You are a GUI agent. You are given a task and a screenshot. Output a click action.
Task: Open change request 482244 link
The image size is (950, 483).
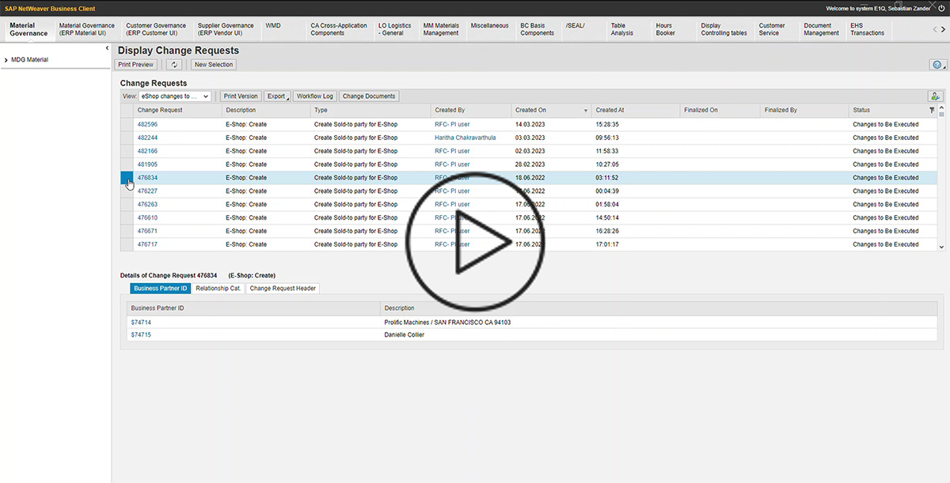[147, 138]
